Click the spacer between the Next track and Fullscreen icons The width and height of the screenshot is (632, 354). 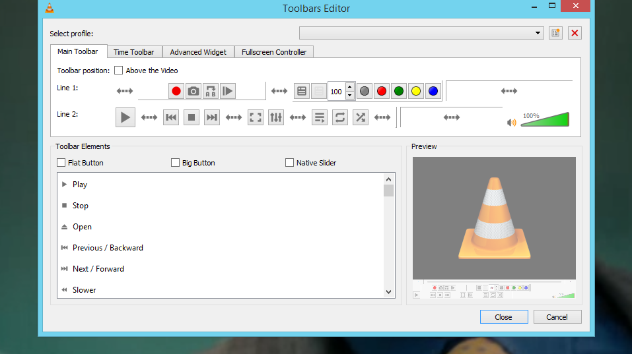pos(234,117)
